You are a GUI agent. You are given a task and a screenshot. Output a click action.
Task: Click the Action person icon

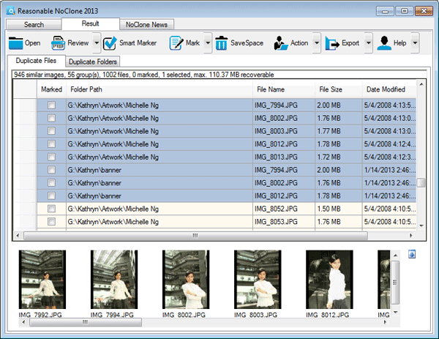point(280,43)
